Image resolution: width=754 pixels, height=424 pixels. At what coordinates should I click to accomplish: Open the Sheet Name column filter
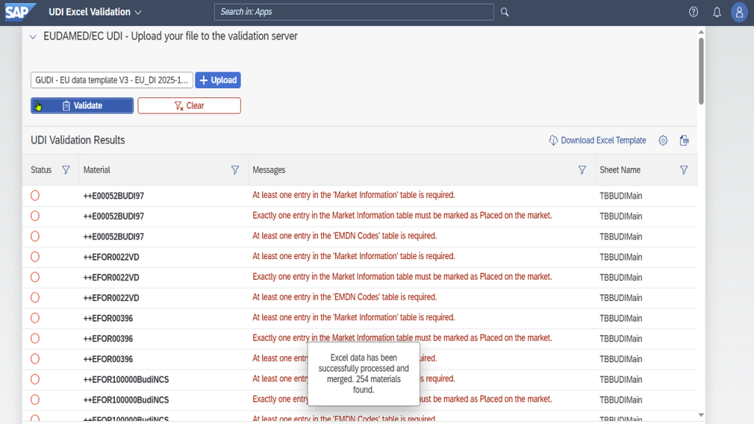point(684,170)
